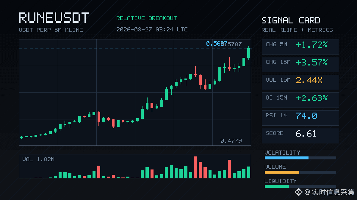
Task: Click the VOLATILITY progress bar
Action: point(300,158)
